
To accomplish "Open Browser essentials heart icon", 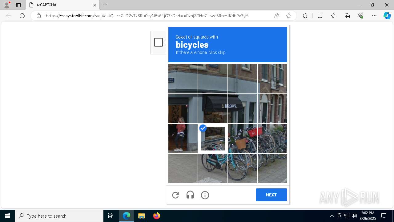I will [x=361, y=16].
